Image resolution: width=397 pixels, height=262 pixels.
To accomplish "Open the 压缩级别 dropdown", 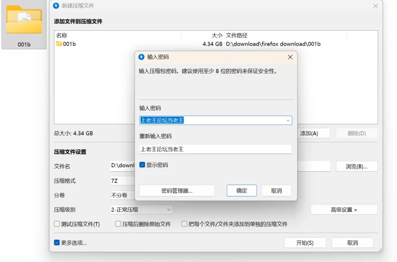I will click(x=141, y=210).
